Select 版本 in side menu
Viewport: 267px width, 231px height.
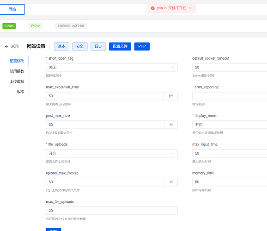20,92
